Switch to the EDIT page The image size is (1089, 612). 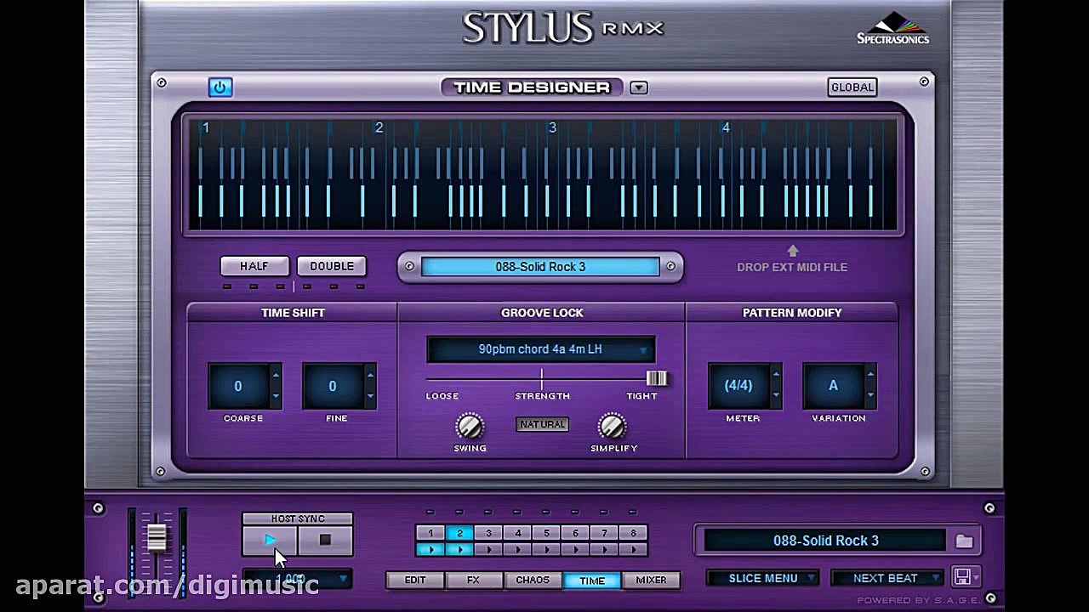[415, 580]
